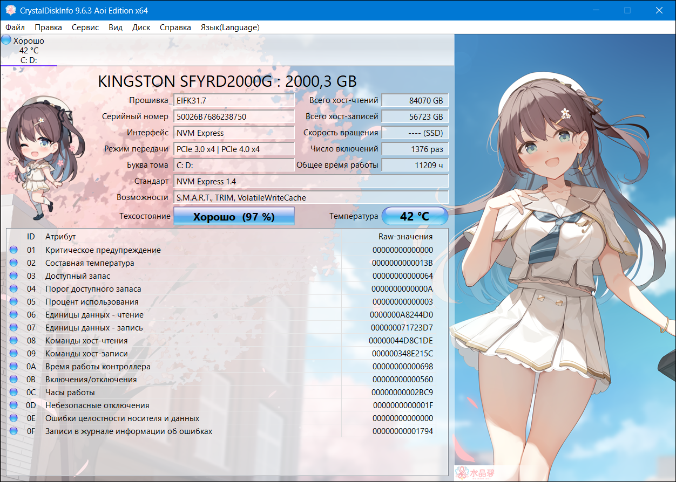Viewport: 676px width, 482px height.
Task: Open the Правка menu
Action: coord(48,27)
